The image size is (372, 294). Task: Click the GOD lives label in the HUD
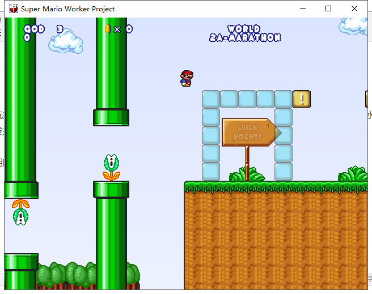pyautogui.click(x=35, y=29)
